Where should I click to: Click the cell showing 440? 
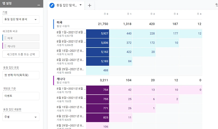(121, 33)
